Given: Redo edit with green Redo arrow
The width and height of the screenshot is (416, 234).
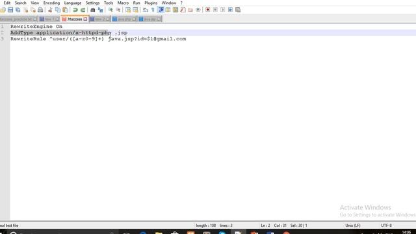Looking at the screenshot, I should point(83,10).
